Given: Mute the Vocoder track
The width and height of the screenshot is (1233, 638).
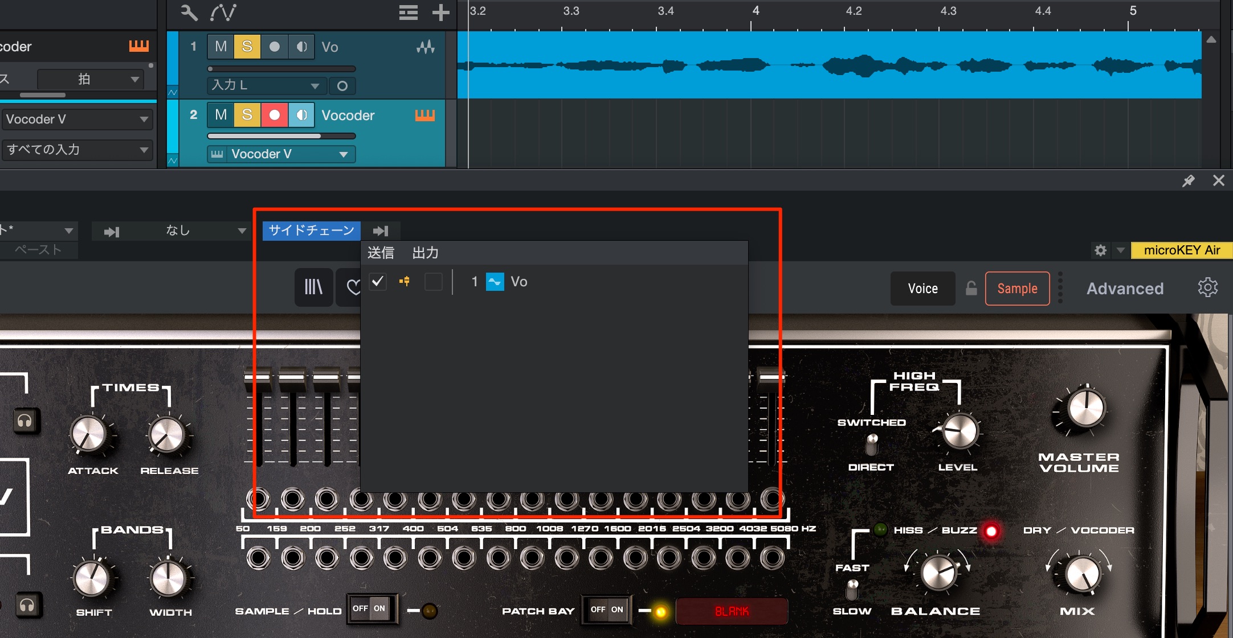Looking at the screenshot, I should tap(221, 115).
